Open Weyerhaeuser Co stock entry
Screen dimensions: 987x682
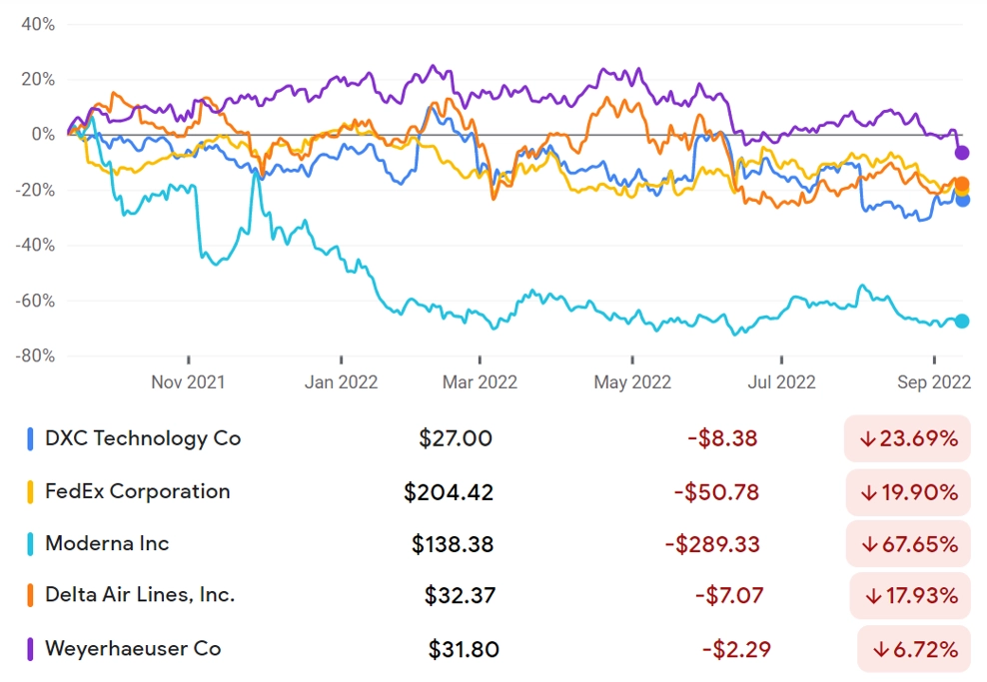tap(133, 649)
